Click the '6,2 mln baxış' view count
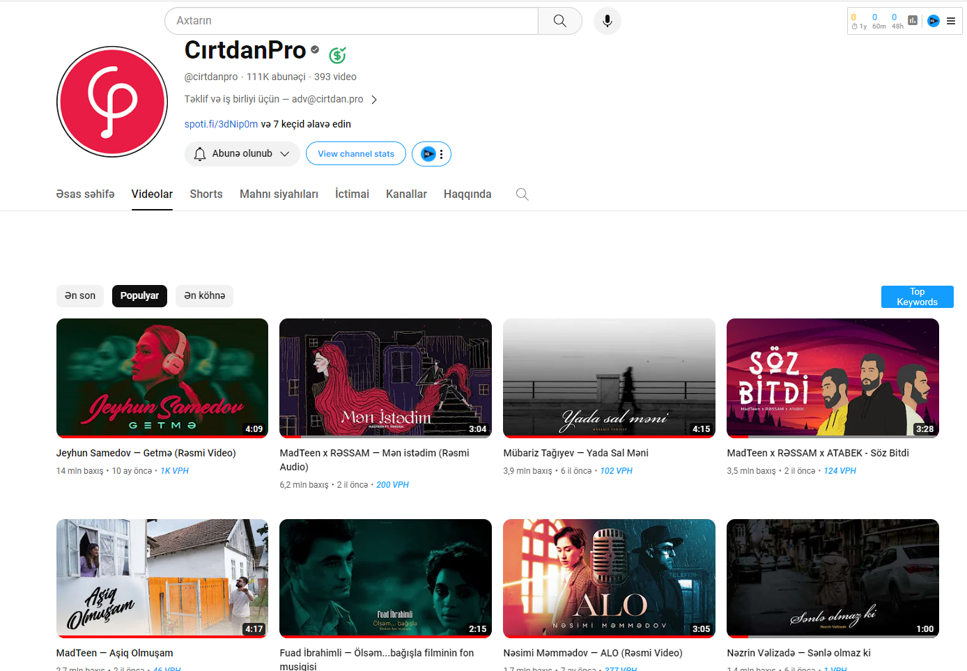The image size is (967, 671). 304,485
